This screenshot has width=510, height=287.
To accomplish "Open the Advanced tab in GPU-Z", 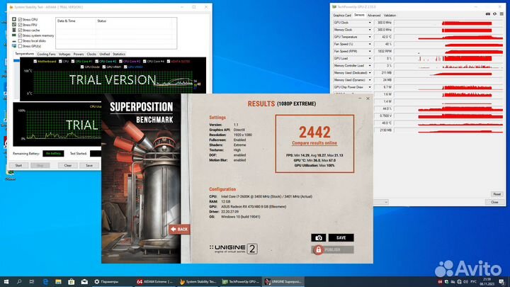I will coord(374,16).
